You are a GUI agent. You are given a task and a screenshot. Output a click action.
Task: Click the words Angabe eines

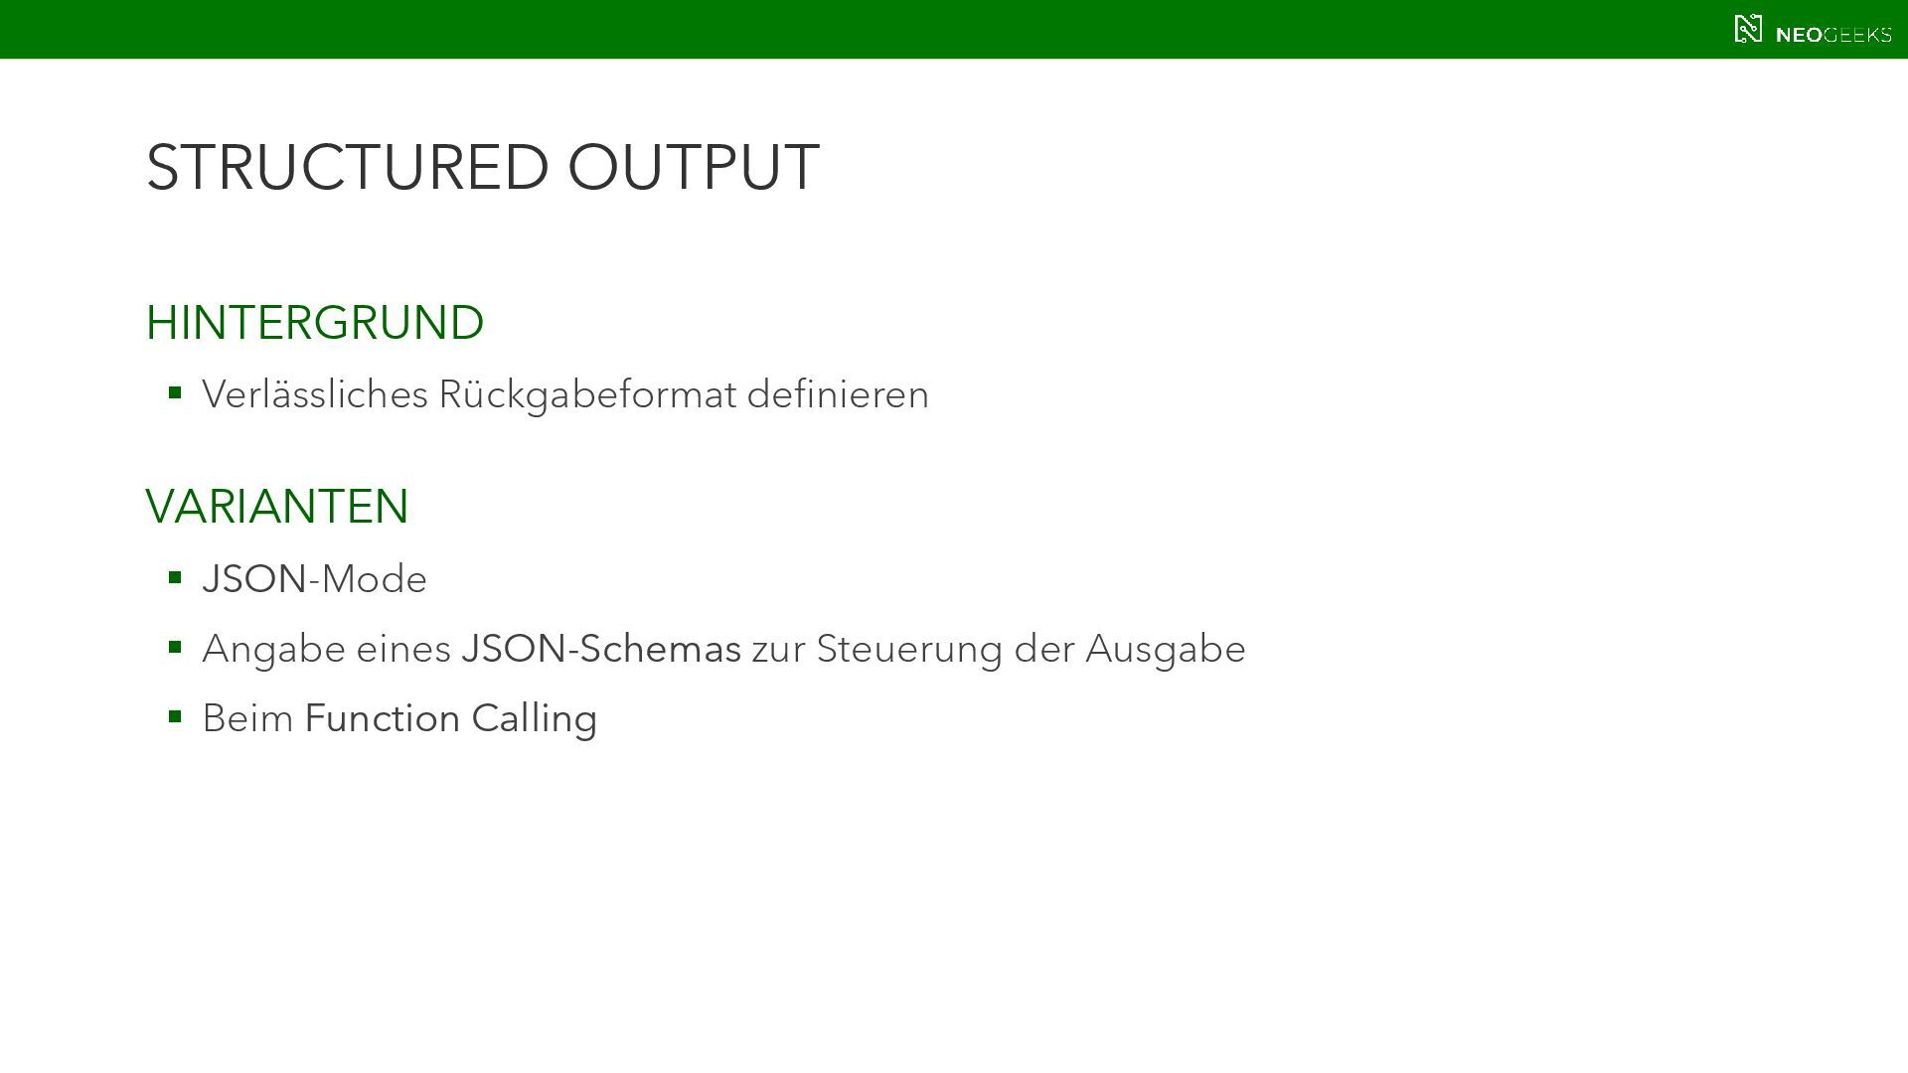(x=326, y=649)
